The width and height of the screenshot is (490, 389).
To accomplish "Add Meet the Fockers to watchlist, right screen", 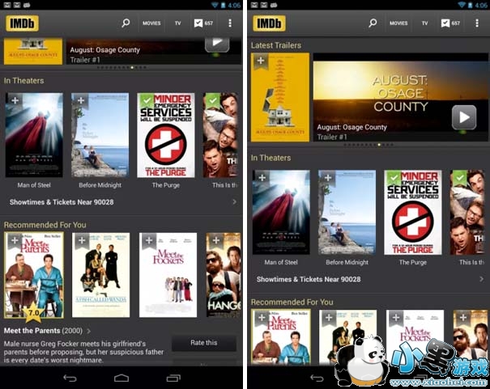I will pos(396,318).
